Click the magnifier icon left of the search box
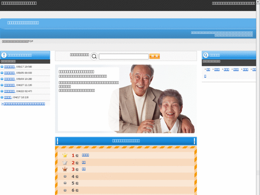 pyautogui.click(x=94, y=57)
